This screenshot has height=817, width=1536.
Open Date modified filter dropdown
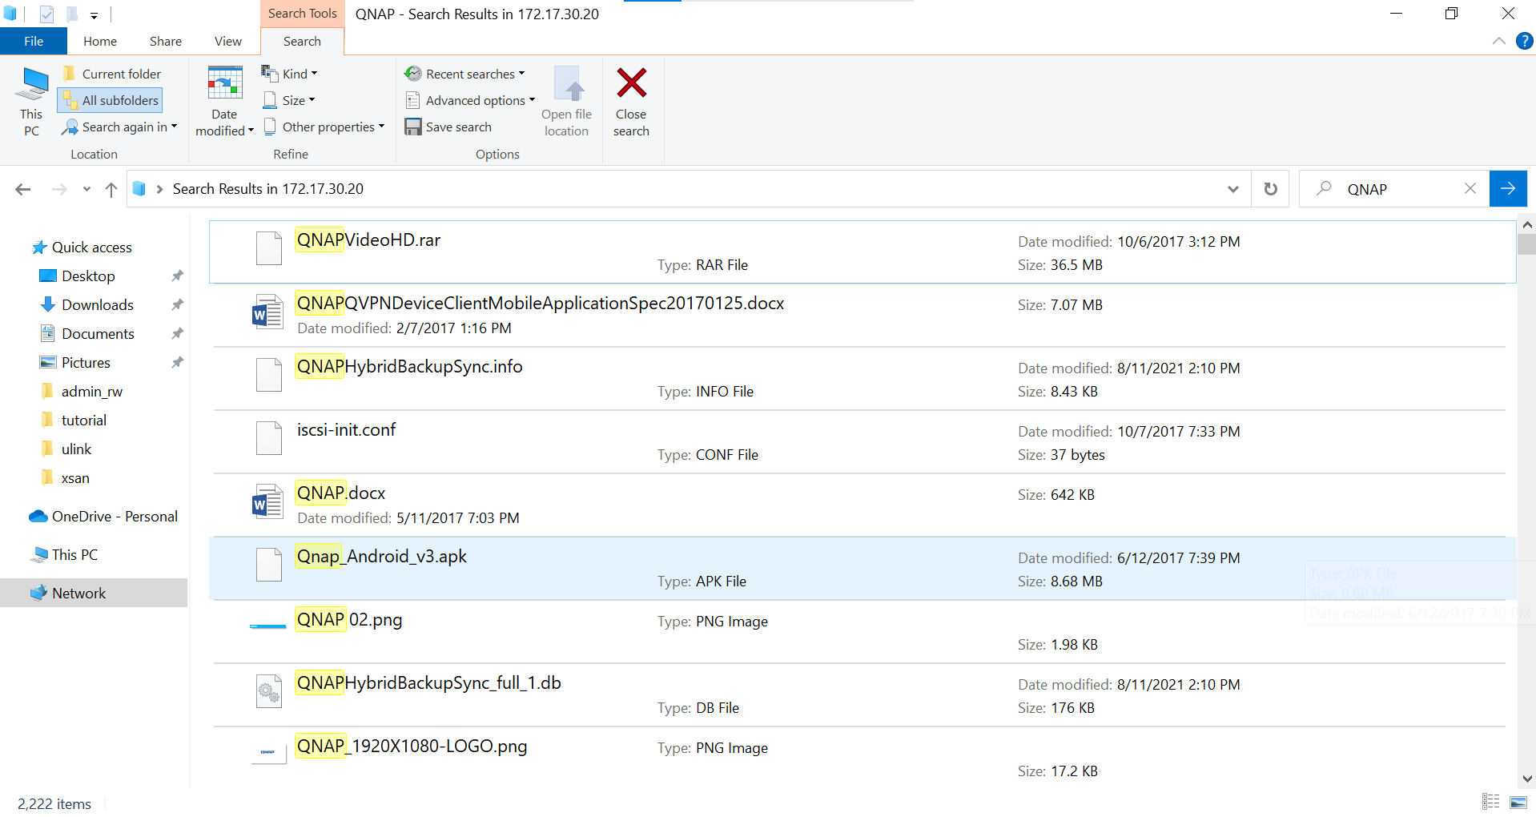click(x=224, y=103)
